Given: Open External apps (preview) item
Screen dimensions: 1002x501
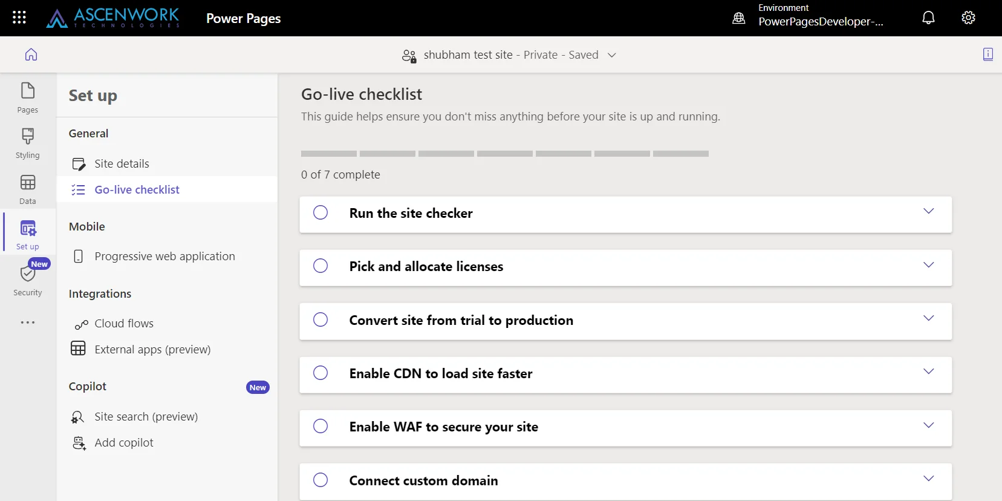Looking at the screenshot, I should [167, 349].
